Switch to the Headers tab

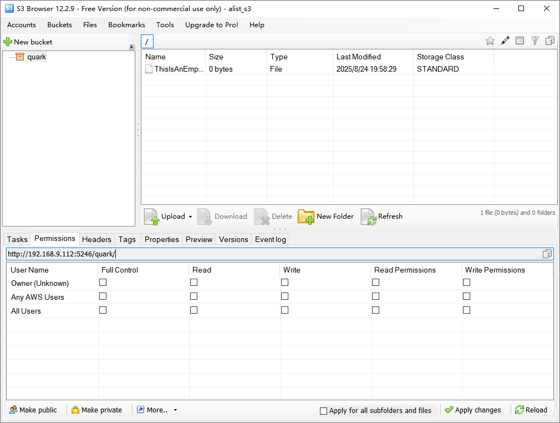[96, 239]
